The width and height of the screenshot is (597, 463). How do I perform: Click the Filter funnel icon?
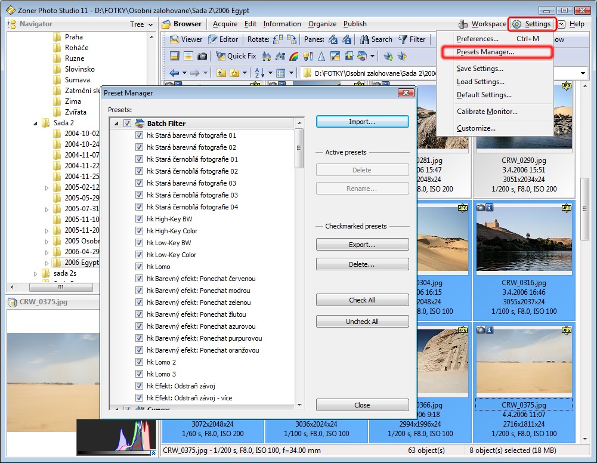tap(403, 39)
